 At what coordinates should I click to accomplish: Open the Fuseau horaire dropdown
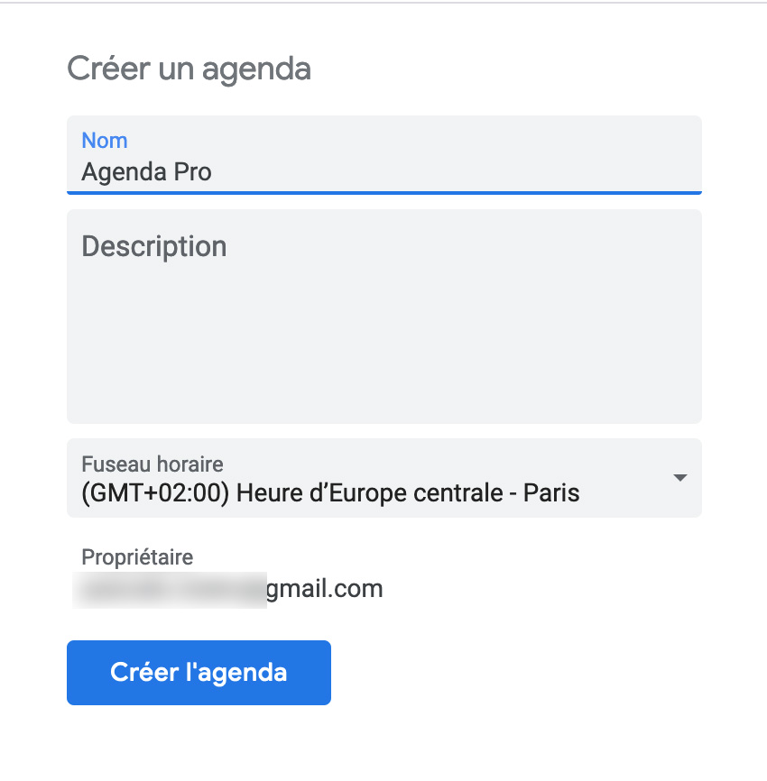tap(383, 478)
